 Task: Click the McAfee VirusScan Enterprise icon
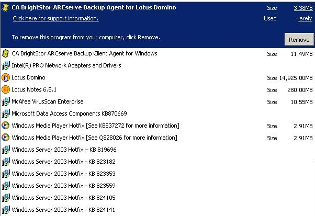tap(6, 101)
